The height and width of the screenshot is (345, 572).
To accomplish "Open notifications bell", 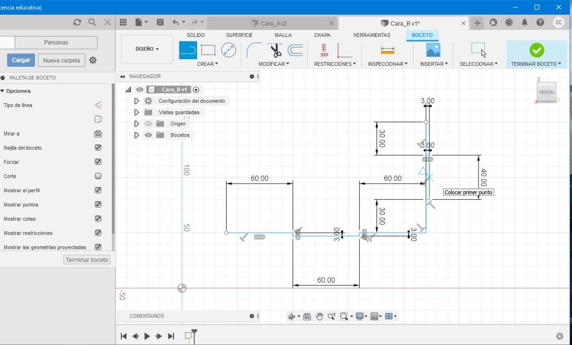I will click(x=524, y=23).
